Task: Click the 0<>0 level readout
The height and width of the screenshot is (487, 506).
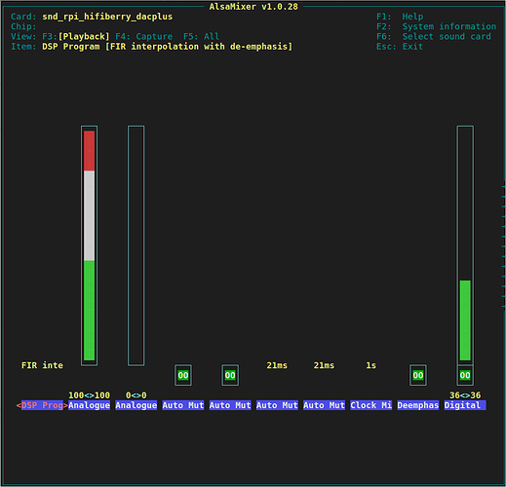Action: pyautogui.click(x=136, y=395)
